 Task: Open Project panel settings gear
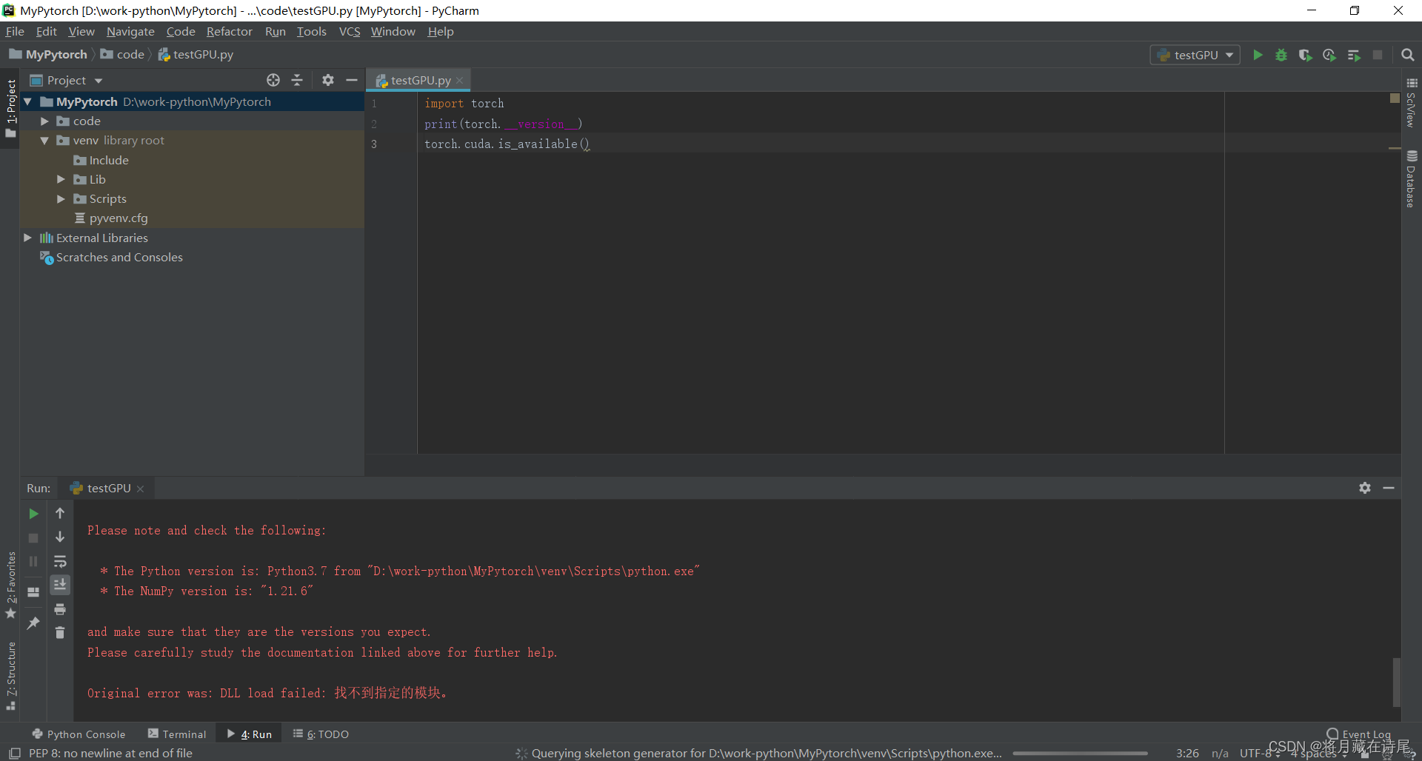(328, 80)
